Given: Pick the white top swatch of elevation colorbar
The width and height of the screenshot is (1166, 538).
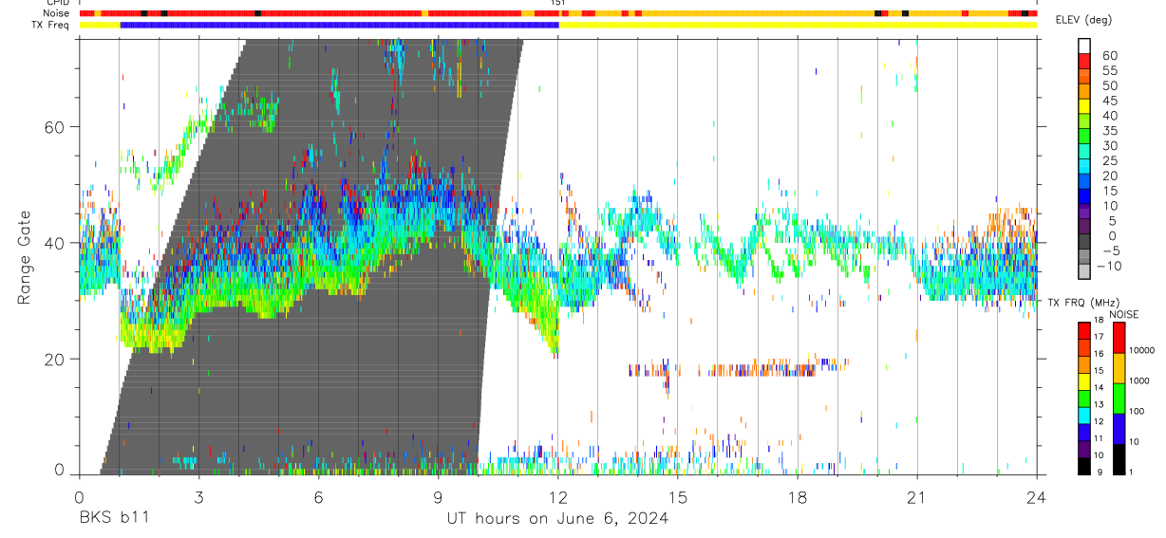Looking at the screenshot, I should pyautogui.click(x=1084, y=46).
